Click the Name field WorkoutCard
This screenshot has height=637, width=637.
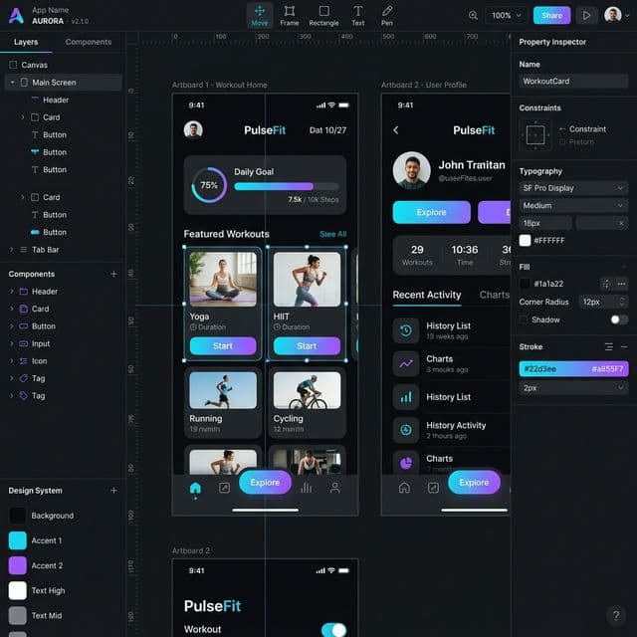coord(573,82)
